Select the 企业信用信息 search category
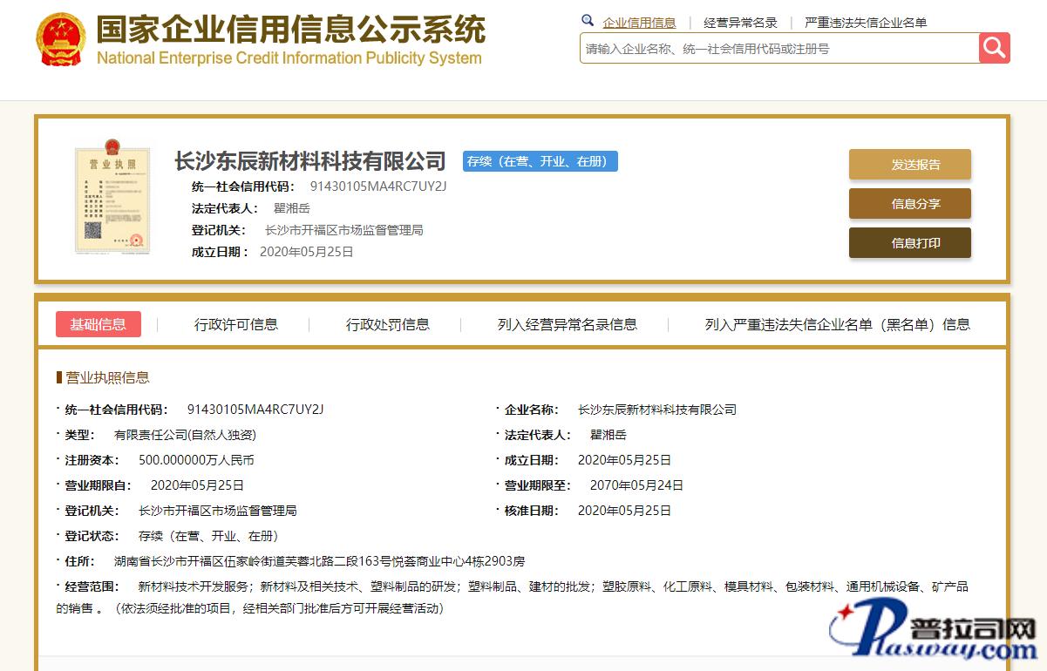Image resolution: width=1047 pixels, height=671 pixels. pyautogui.click(x=639, y=23)
